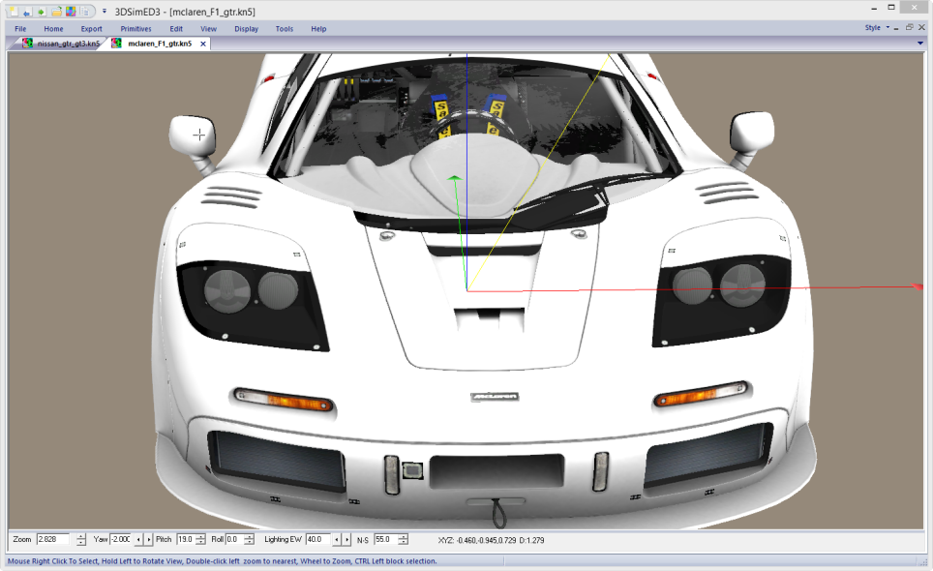The height and width of the screenshot is (571, 933).
Task: Open the Edit menu
Action: coord(176,29)
